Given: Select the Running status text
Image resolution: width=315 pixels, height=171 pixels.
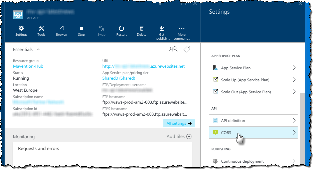Looking at the screenshot, I should click(21, 78).
